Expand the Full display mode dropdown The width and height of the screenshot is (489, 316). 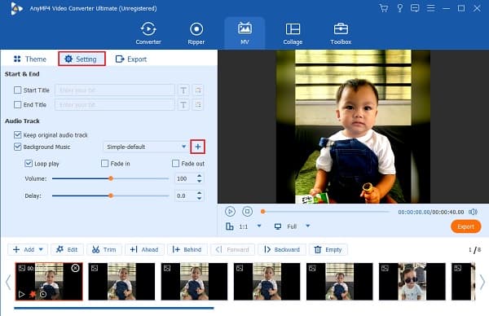click(308, 226)
